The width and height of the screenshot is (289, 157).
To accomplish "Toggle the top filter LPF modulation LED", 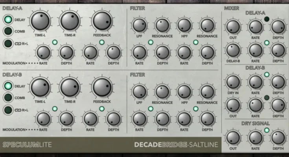I will [150, 42].
